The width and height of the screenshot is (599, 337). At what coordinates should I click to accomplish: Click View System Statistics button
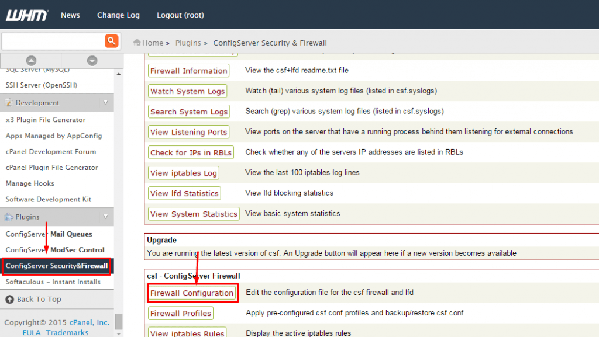pyautogui.click(x=194, y=214)
